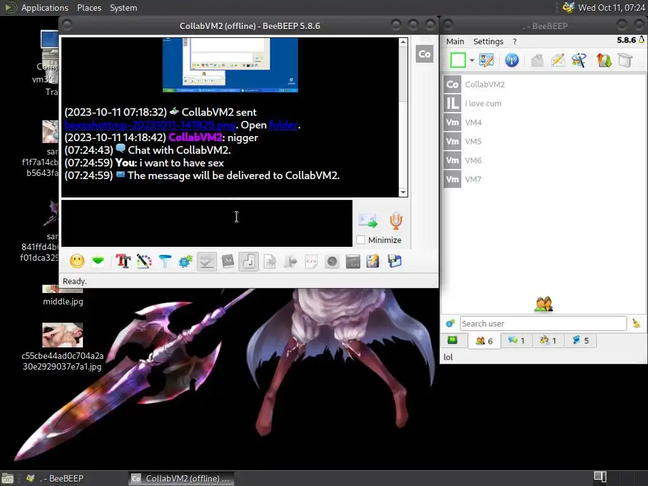The width and height of the screenshot is (648, 486).
Task: Open the sent beeshottmp PNG file link
Action: click(150, 125)
